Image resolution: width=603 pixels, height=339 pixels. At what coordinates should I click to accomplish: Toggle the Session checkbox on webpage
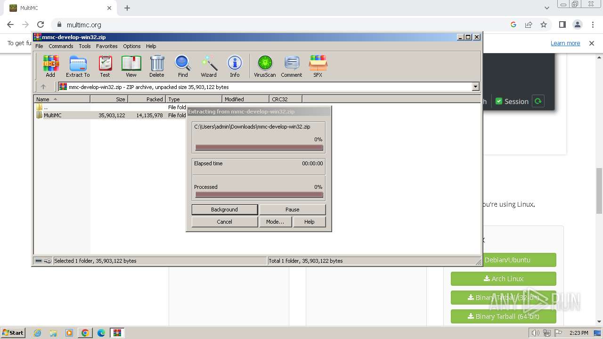click(499, 101)
